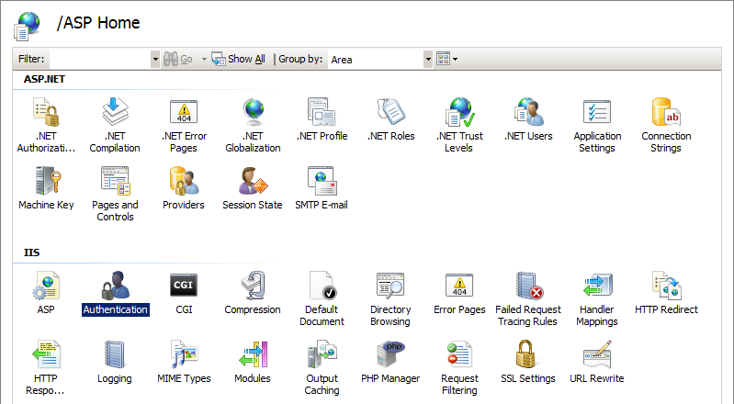Open .NET Roles feature
Viewport: 734px width, 404px height.
(x=390, y=119)
